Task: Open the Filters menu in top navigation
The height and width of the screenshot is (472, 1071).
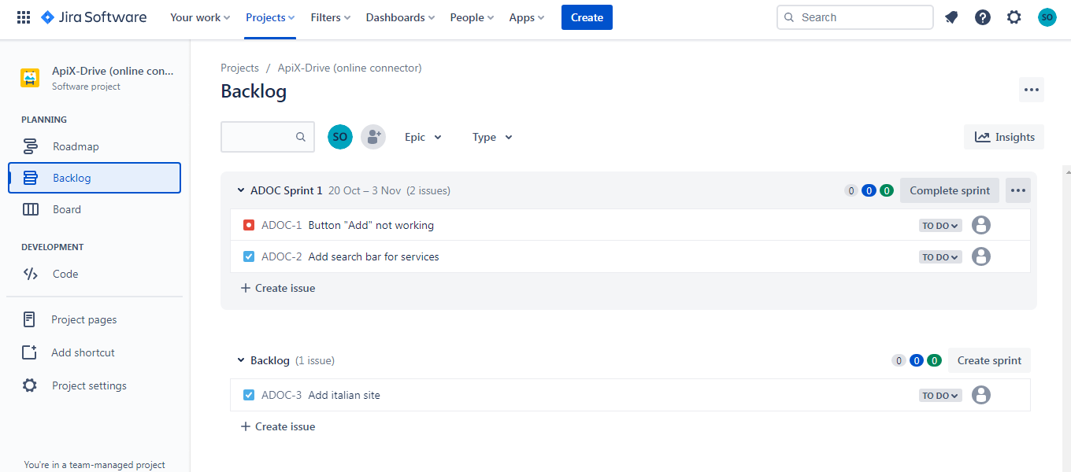Action: pos(330,17)
